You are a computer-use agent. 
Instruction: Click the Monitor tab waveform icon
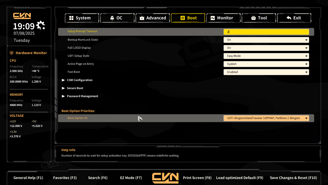[213, 18]
